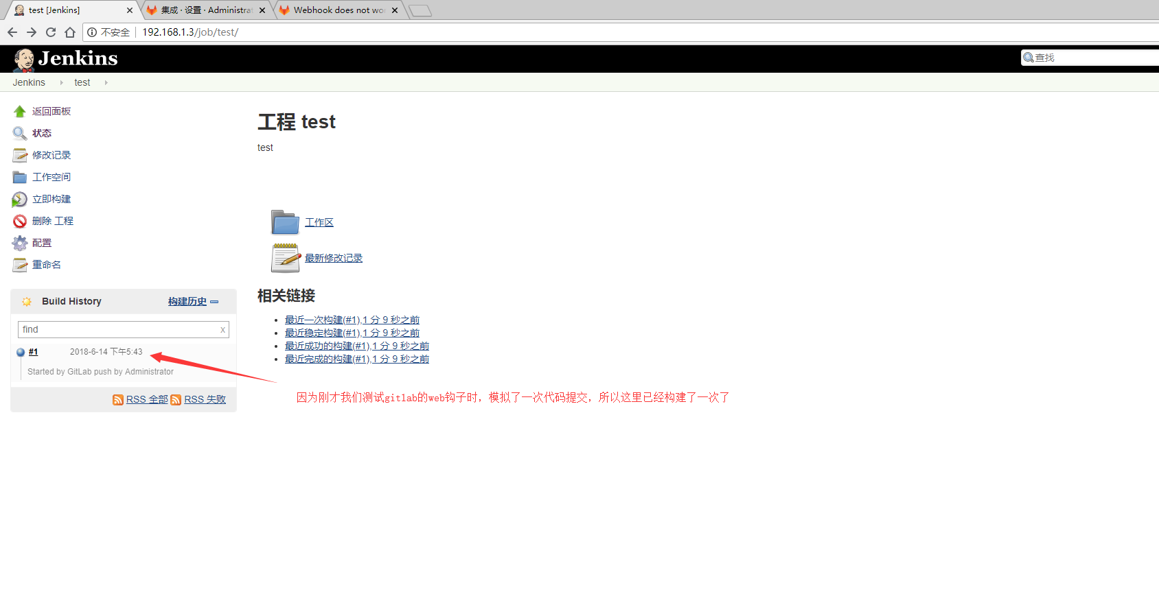Image resolution: width=1159 pixels, height=605 pixels.
Task: Open the test breadcrumb dropdown arrow
Action: coord(106,82)
